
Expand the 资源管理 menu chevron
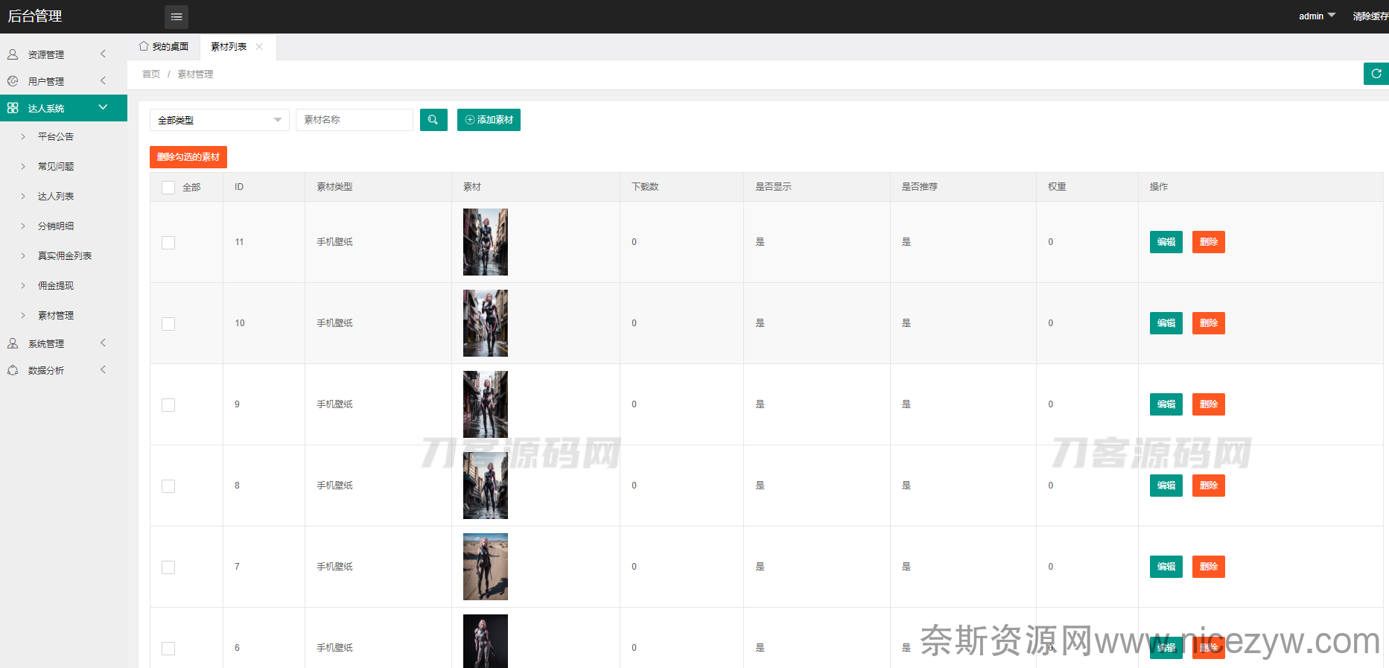click(x=103, y=54)
